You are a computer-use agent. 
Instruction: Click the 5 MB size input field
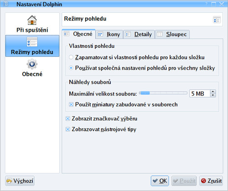tap(200, 94)
